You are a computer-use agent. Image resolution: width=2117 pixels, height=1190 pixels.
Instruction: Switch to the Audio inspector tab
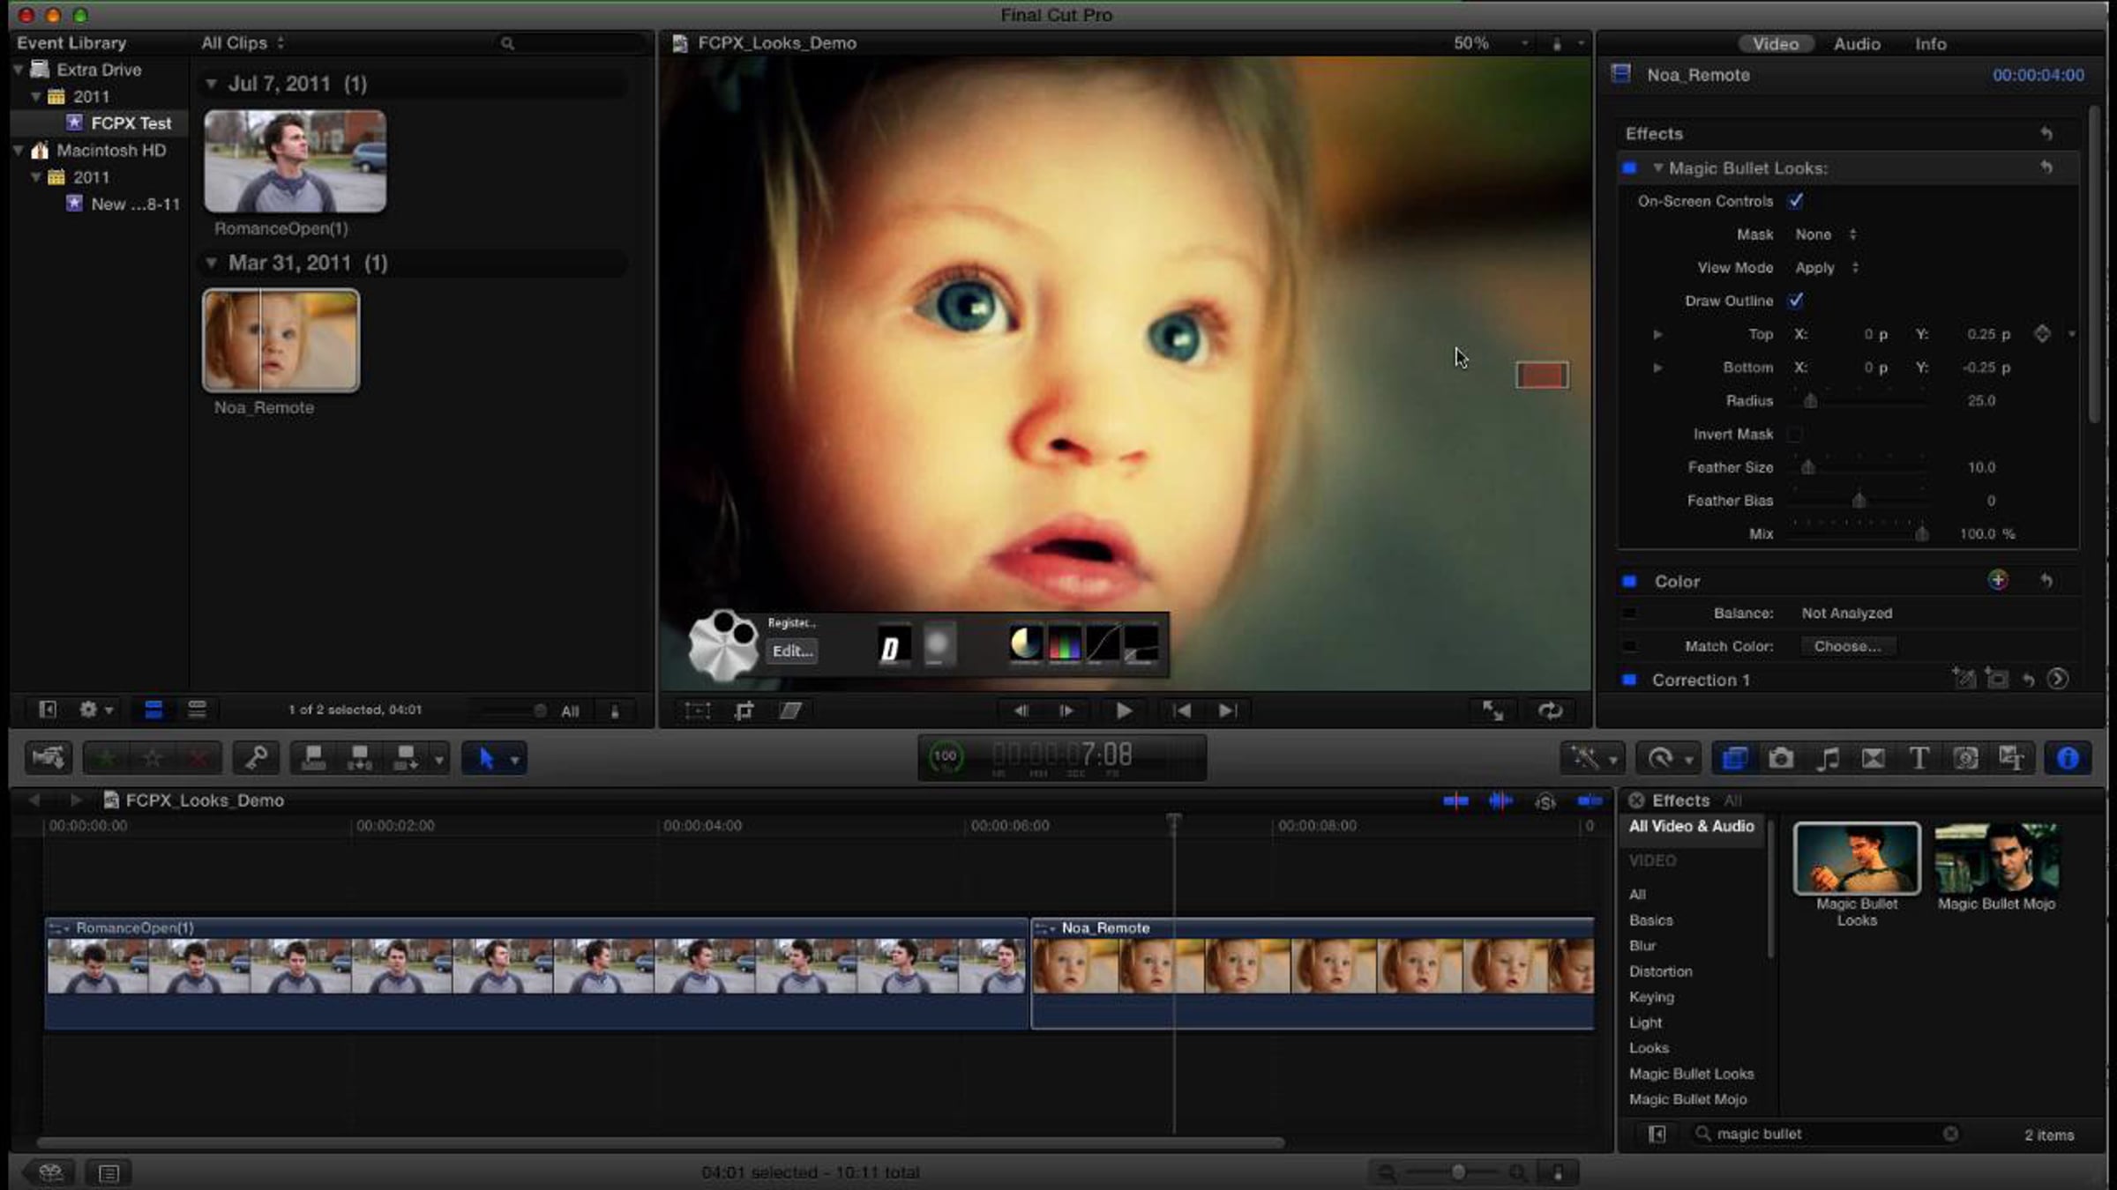pos(1857,43)
